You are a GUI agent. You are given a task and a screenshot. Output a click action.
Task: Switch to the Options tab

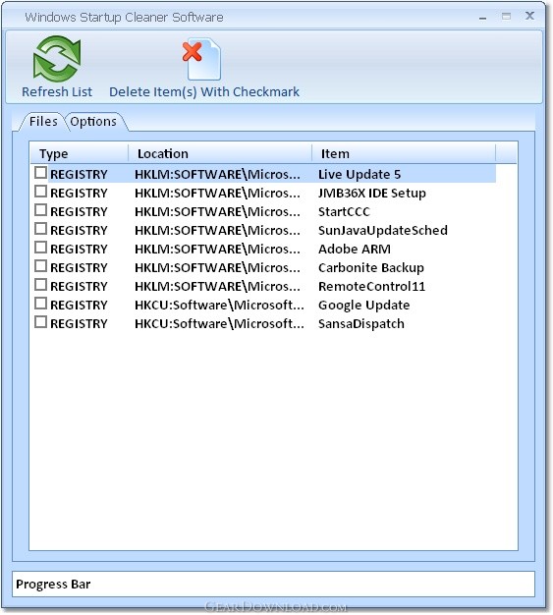(x=93, y=122)
